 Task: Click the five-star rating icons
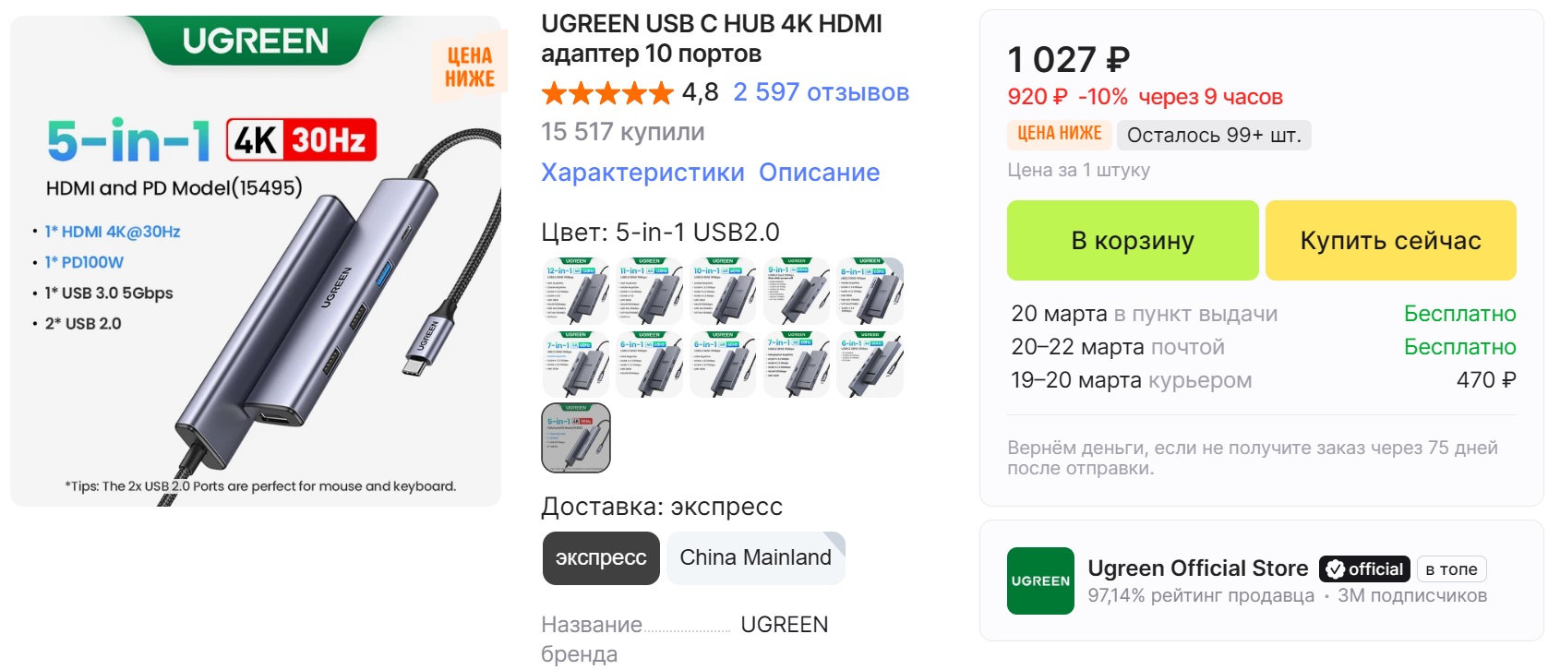(607, 93)
